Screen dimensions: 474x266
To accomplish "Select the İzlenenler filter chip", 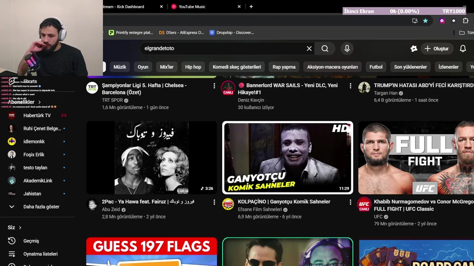I will click(448, 67).
